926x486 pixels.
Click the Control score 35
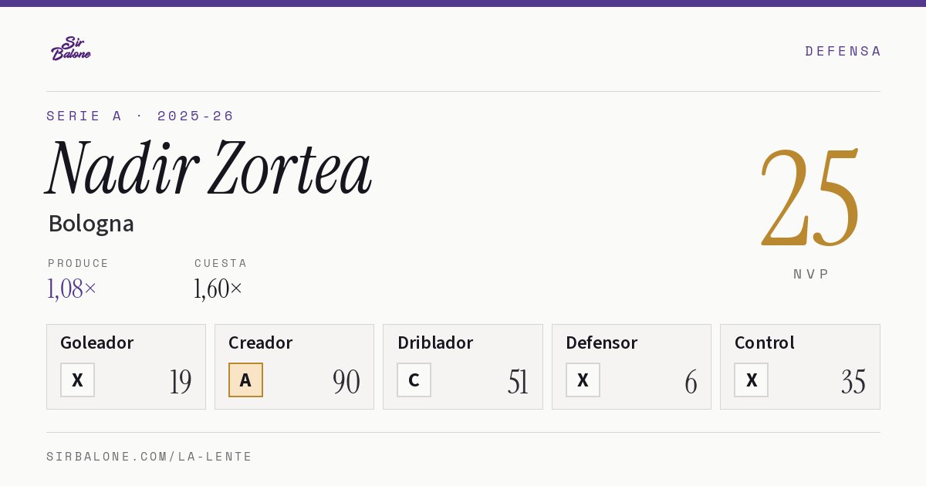point(853,382)
